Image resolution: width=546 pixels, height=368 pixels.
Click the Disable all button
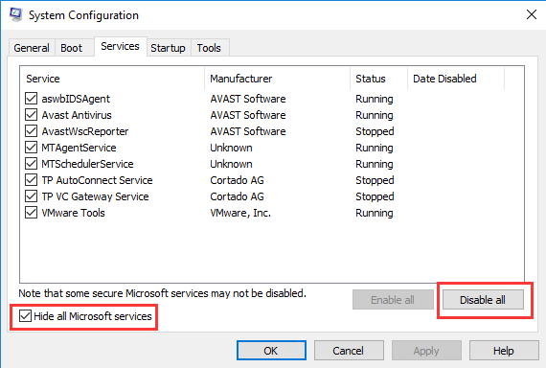(x=483, y=300)
